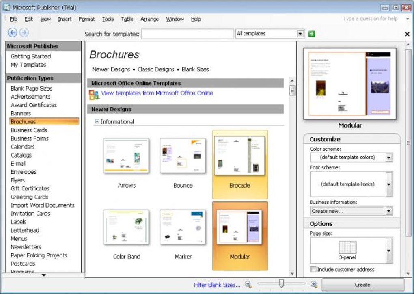Open the Tools menu
The width and height of the screenshot is (414, 294).
[108, 19]
